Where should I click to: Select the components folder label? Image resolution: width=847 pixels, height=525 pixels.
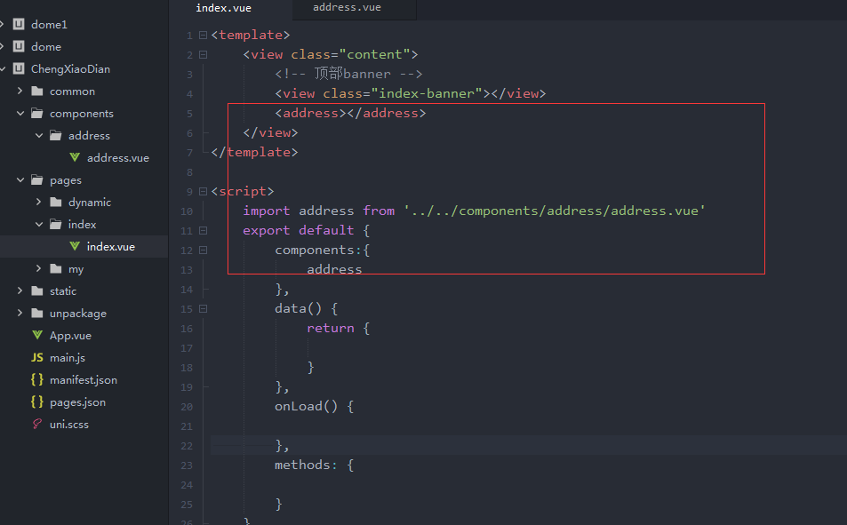pos(82,114)
